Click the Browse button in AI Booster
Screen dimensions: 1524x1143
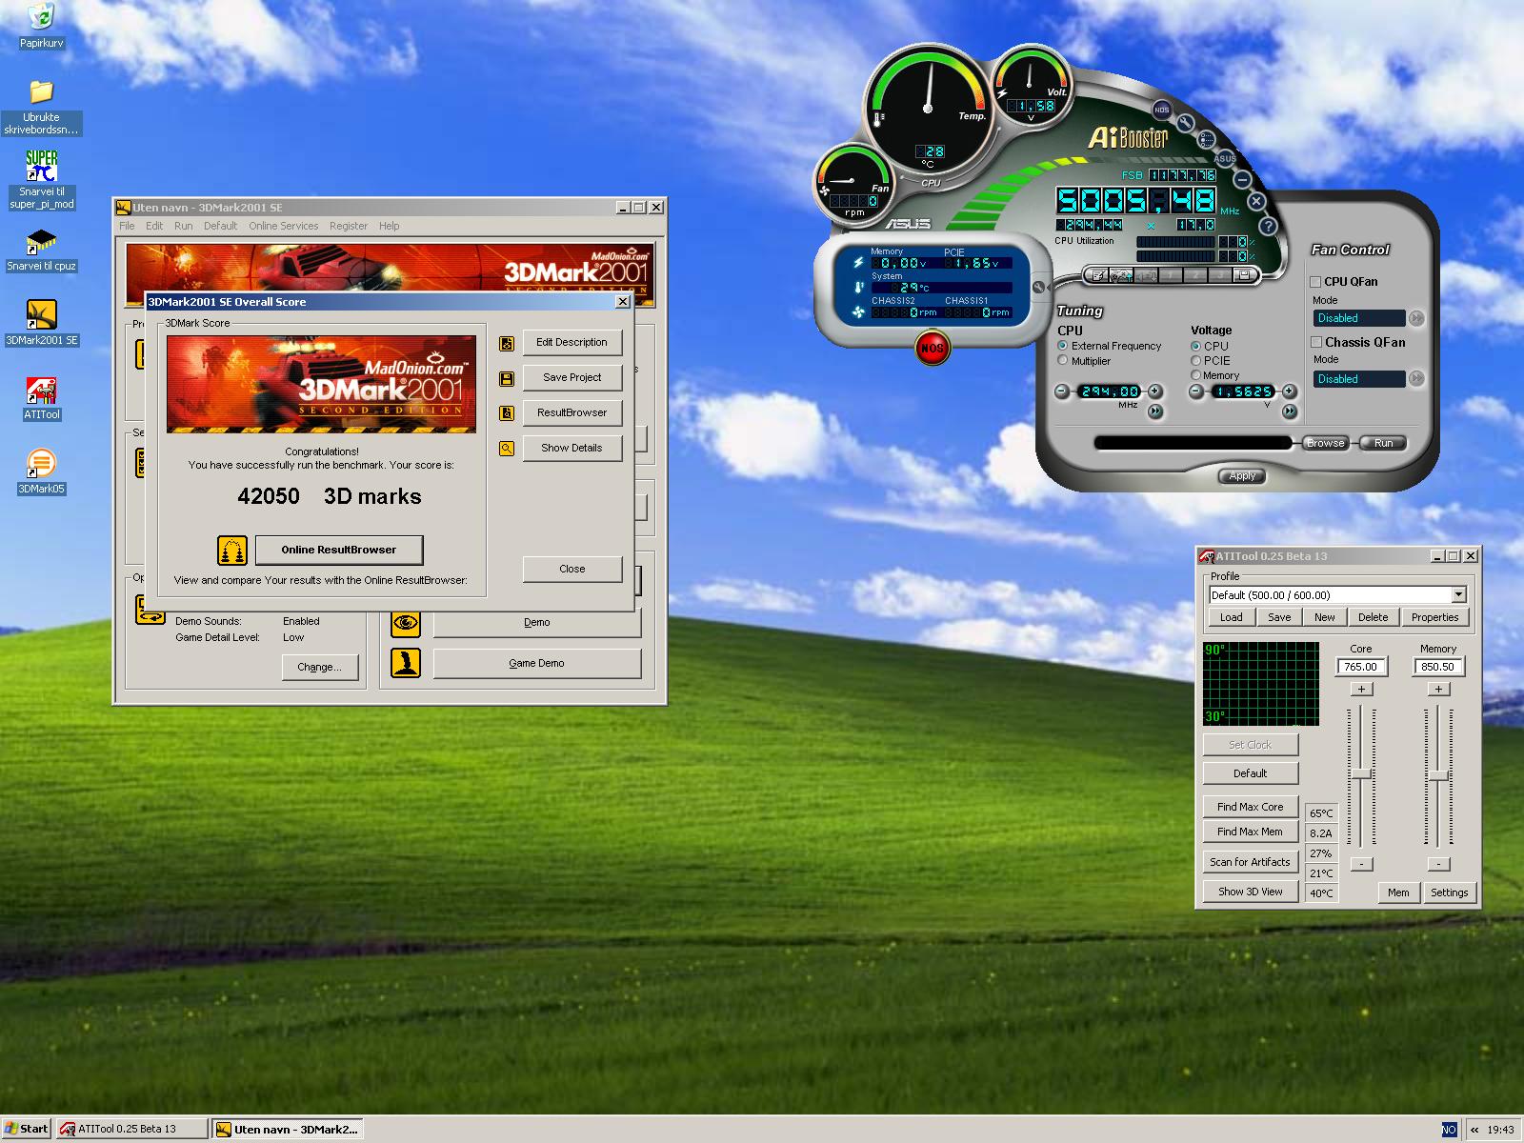tap(1325, 443)
